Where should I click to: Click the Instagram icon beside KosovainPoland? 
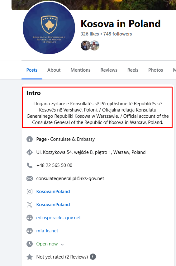click(30, 192)
